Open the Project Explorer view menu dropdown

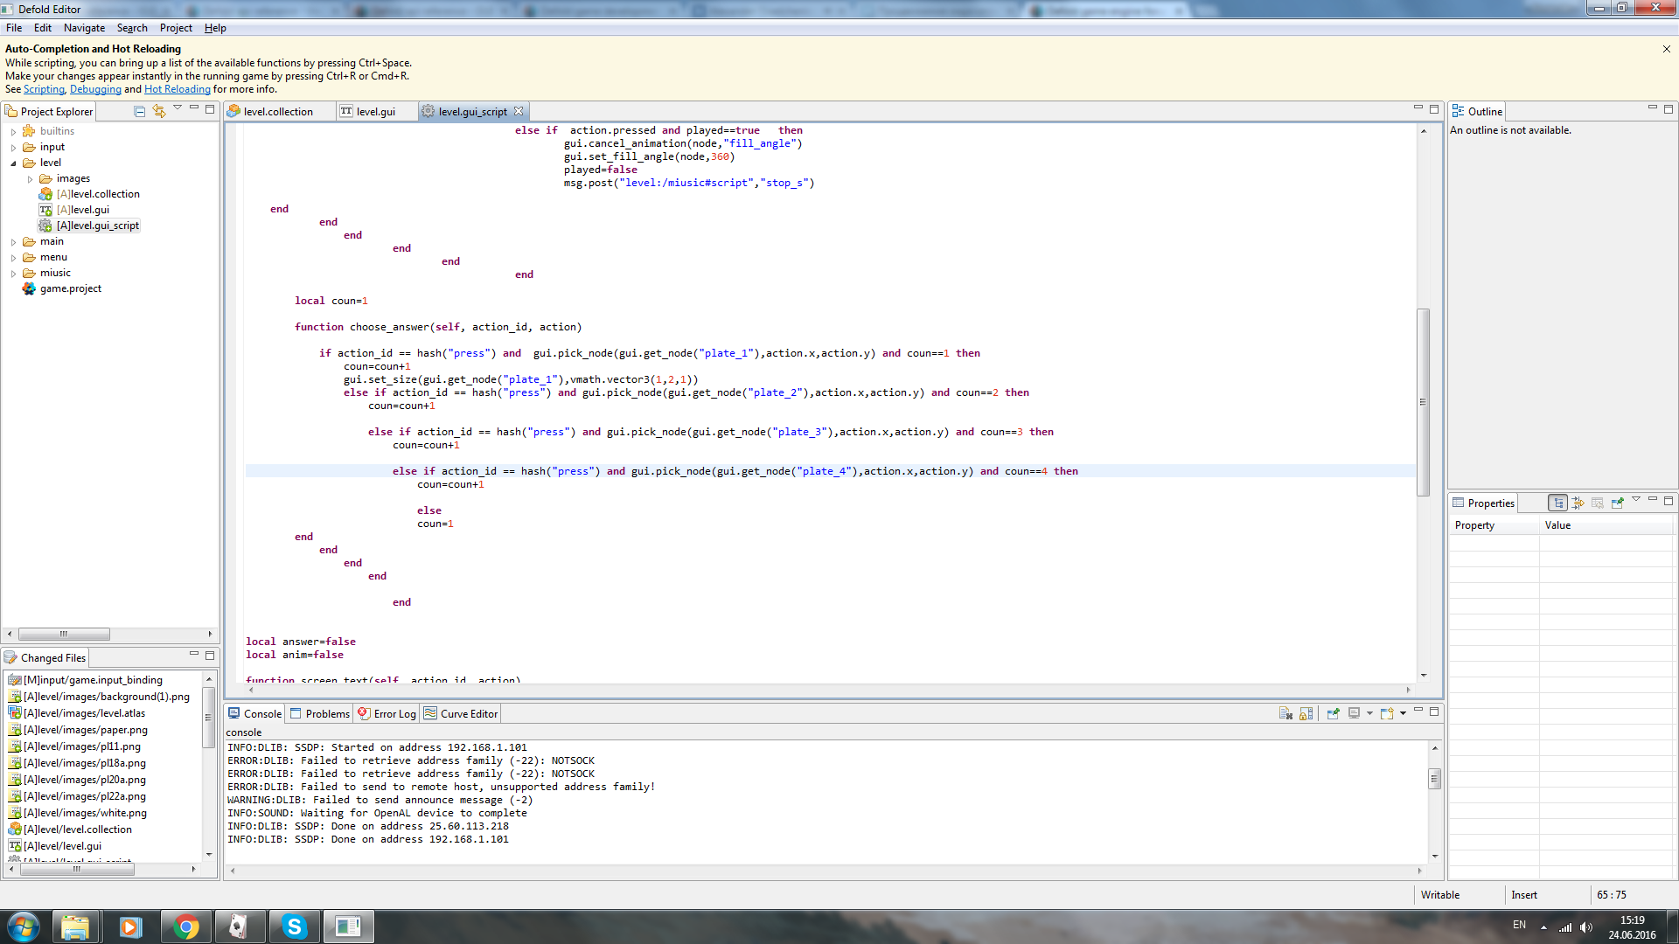178,108
